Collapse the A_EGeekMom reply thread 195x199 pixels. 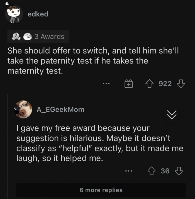(172, 114)
